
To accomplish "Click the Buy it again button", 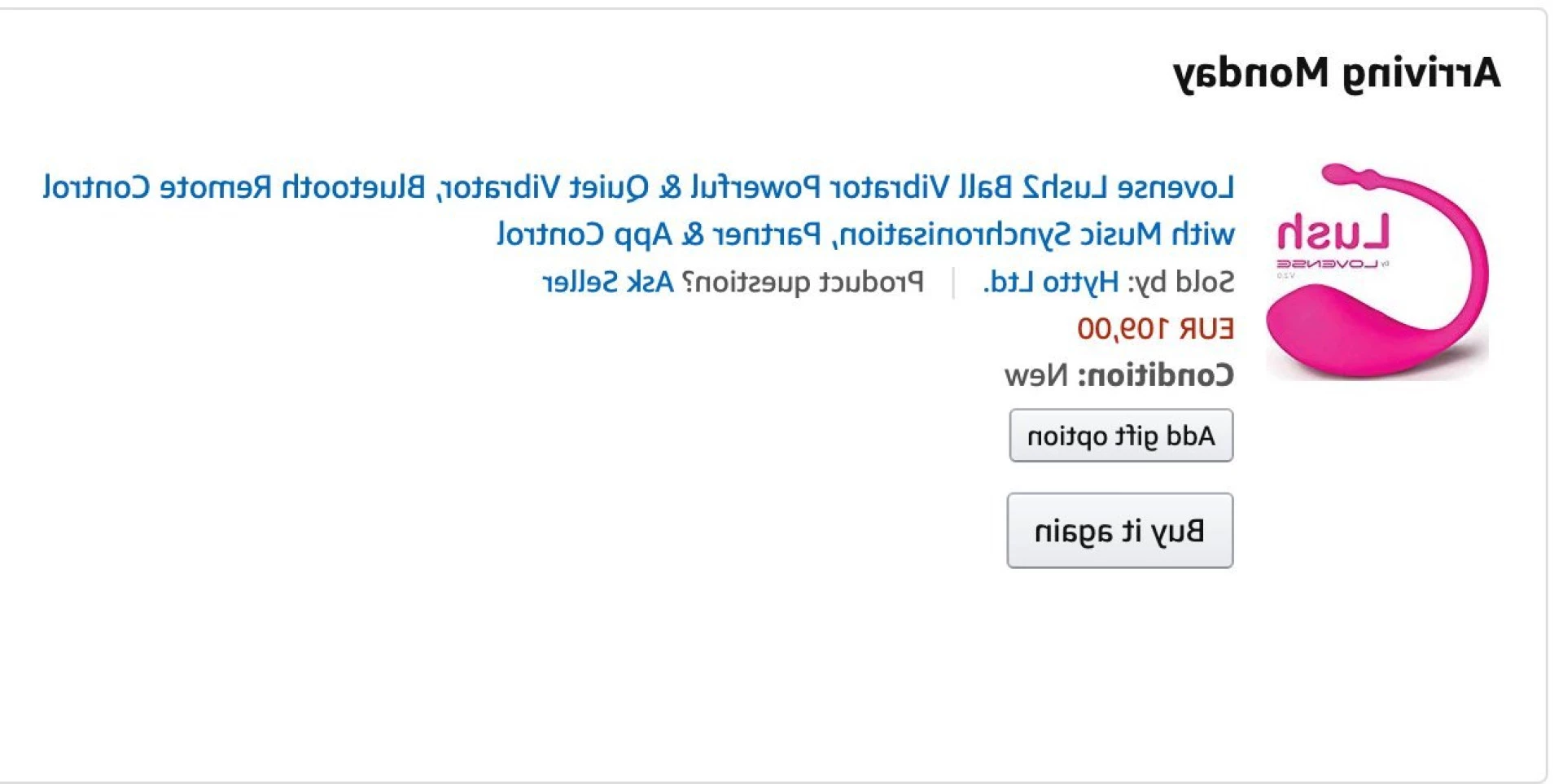I will point(1120,531).
